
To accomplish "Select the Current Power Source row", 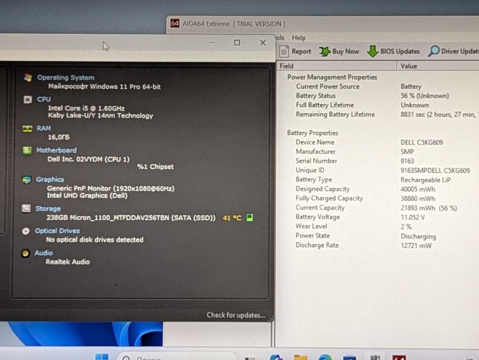I will tap(377, 87).
